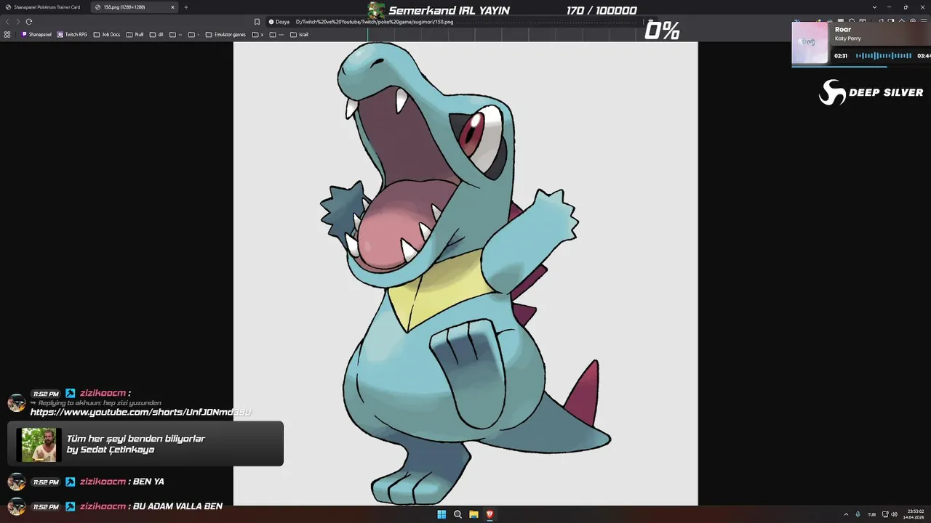Click the elapsed time 02:31 in music widget
The image size is (931, 523).
click(x=841, y=56)
